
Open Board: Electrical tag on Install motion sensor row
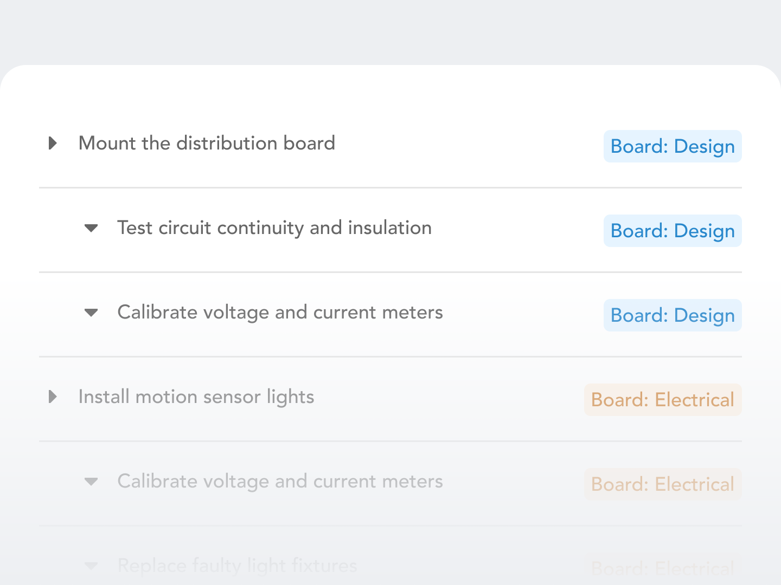pyautogui.click(x=663, y=400)
